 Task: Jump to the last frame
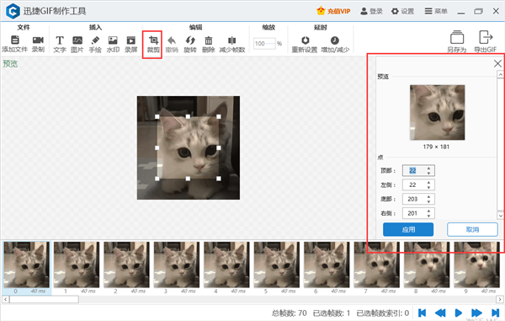pos(496,313)
